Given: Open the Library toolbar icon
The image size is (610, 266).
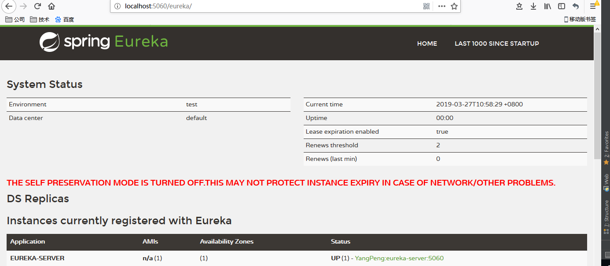Looking at the screenshot, I should coord(547,6).
